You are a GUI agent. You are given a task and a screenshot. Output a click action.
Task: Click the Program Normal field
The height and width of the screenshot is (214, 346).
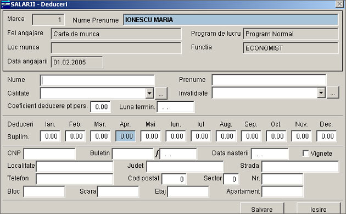click(x=291, y=34)
